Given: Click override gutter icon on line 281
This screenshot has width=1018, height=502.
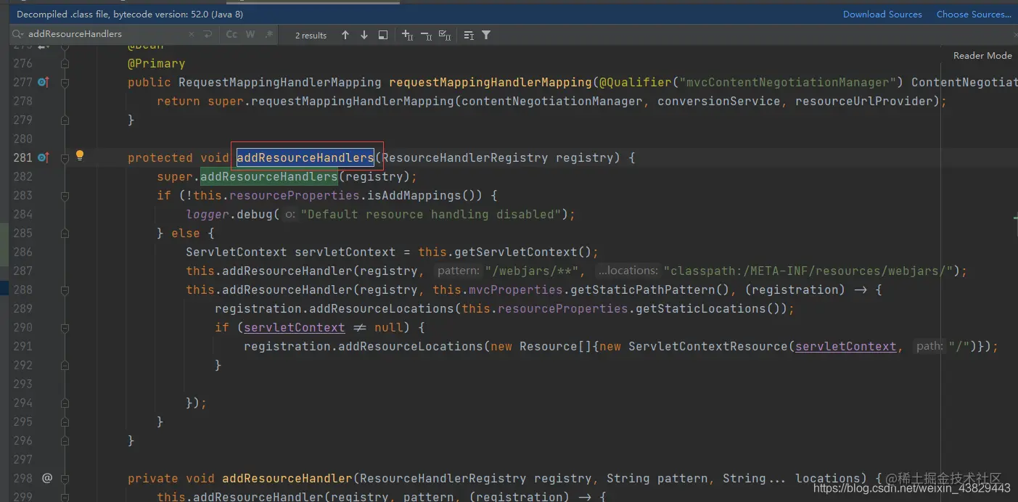Looking at the screenshot, I should (43, 157).
